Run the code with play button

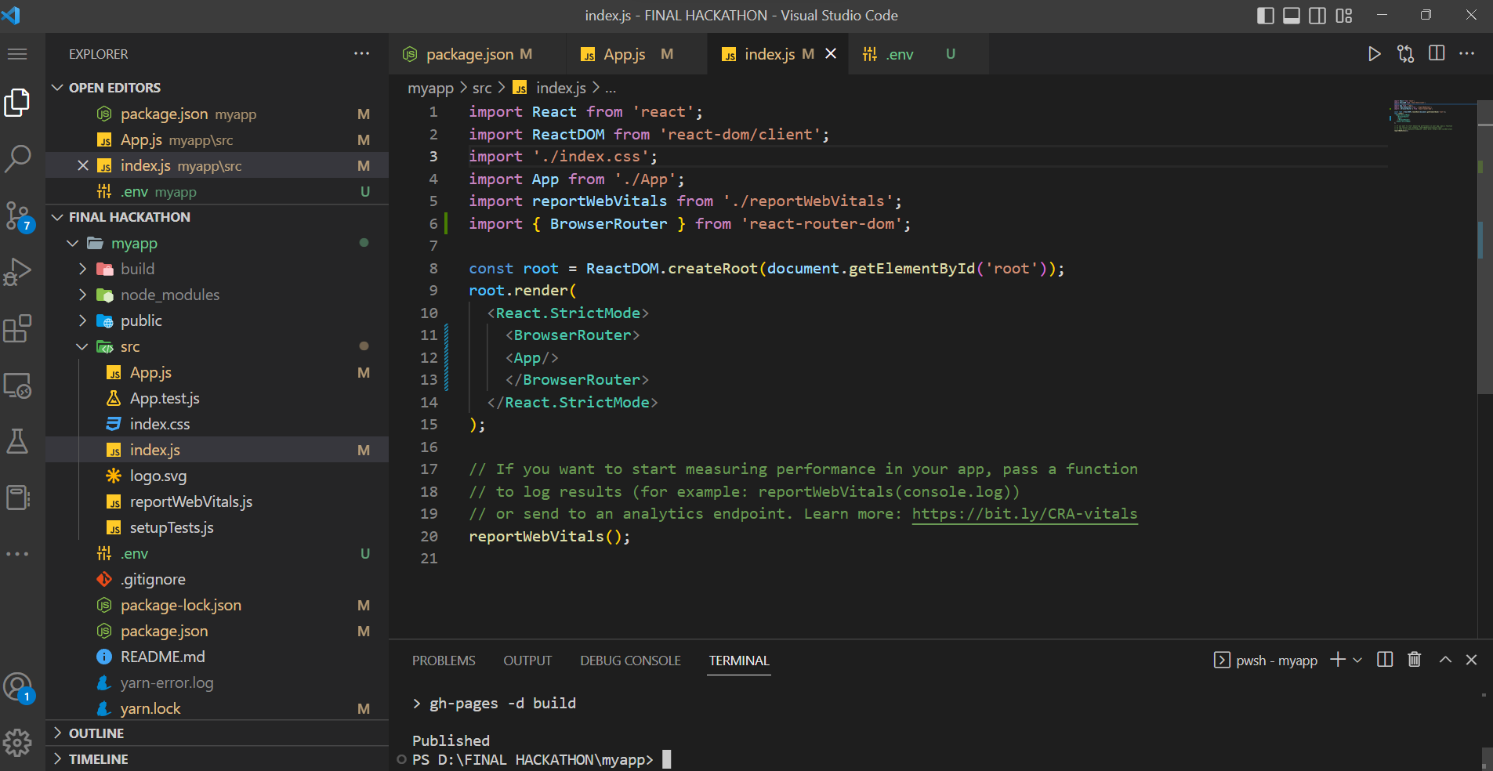pyautogui.click(x=1374, y=54)
